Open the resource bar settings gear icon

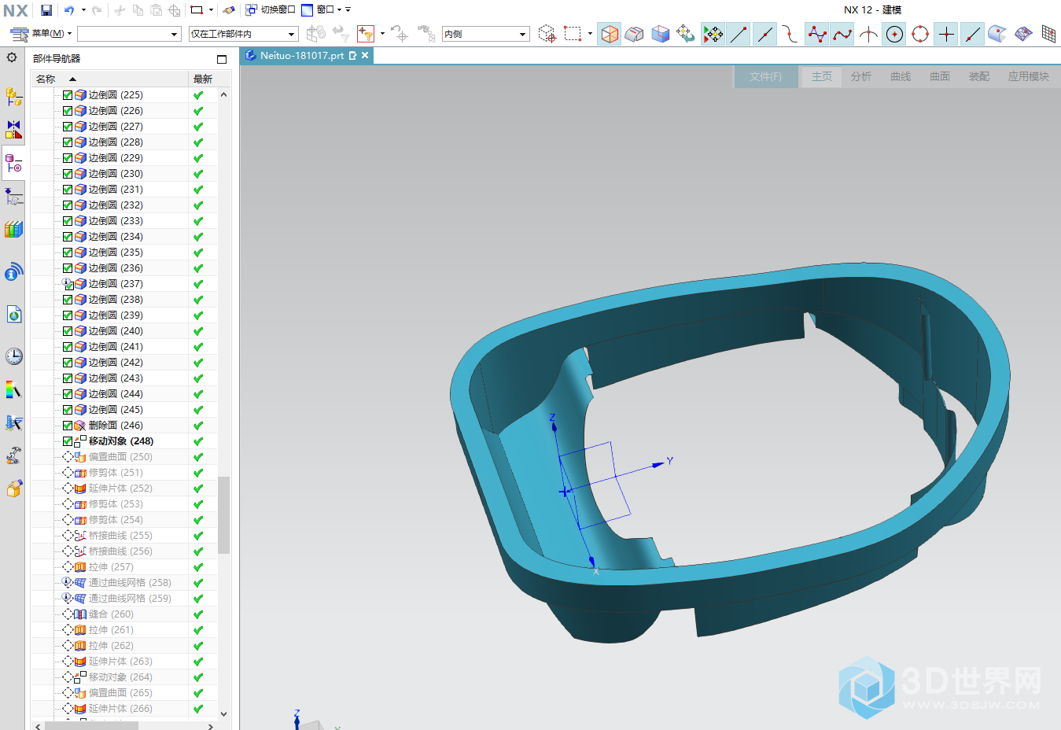tap(12, 57)
